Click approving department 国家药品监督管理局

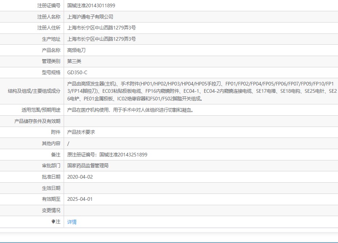click(88, 166)
